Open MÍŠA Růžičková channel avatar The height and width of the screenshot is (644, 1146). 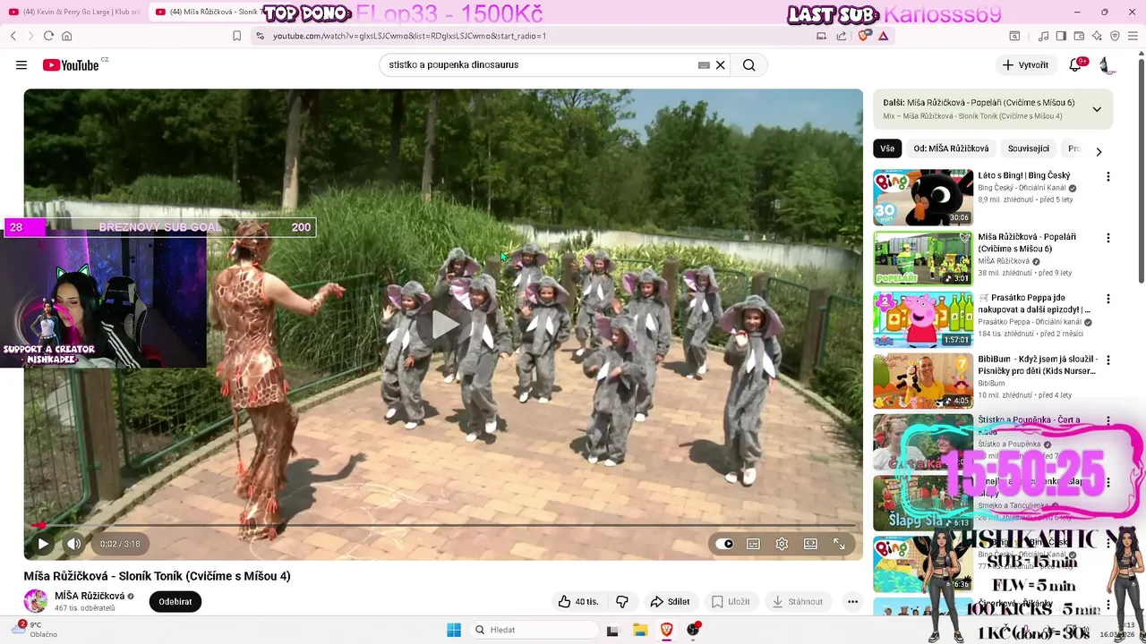(36, 601)
